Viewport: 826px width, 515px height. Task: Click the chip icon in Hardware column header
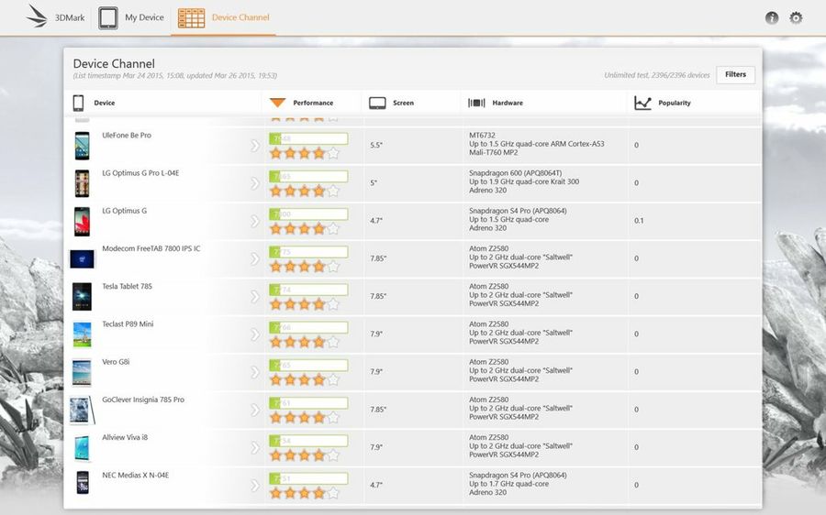pos(476,103)
